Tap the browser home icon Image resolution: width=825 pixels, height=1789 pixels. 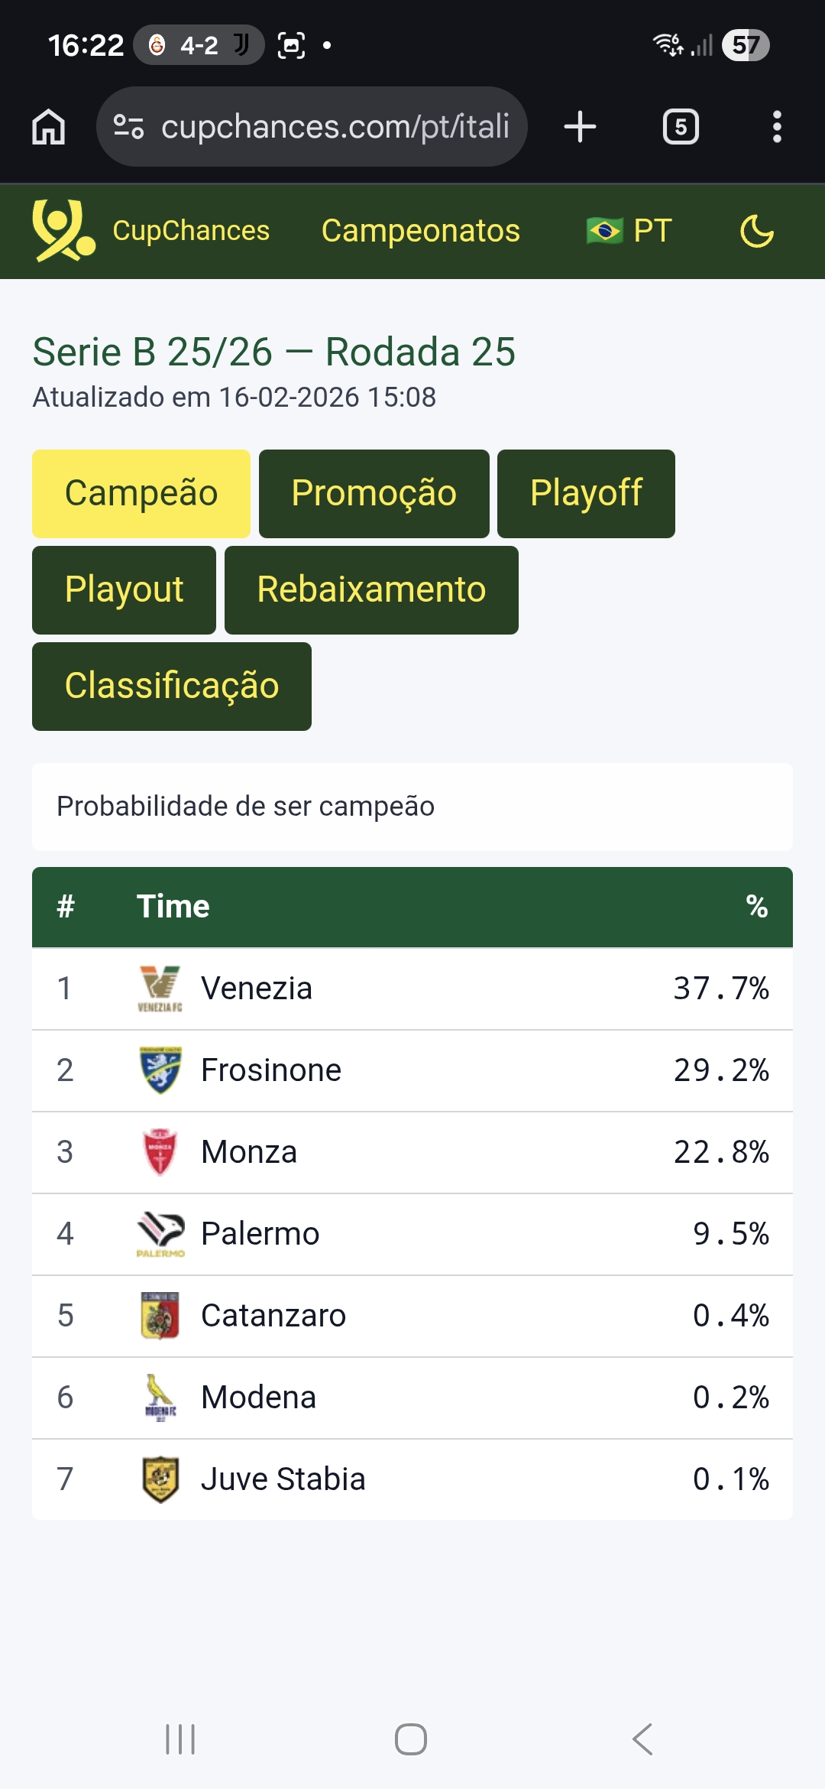[49, 127]
